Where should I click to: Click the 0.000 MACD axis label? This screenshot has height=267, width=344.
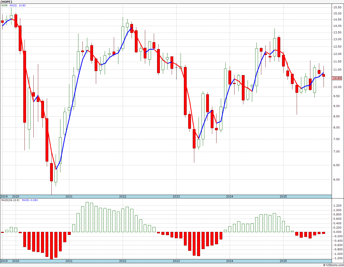(337, 232)
